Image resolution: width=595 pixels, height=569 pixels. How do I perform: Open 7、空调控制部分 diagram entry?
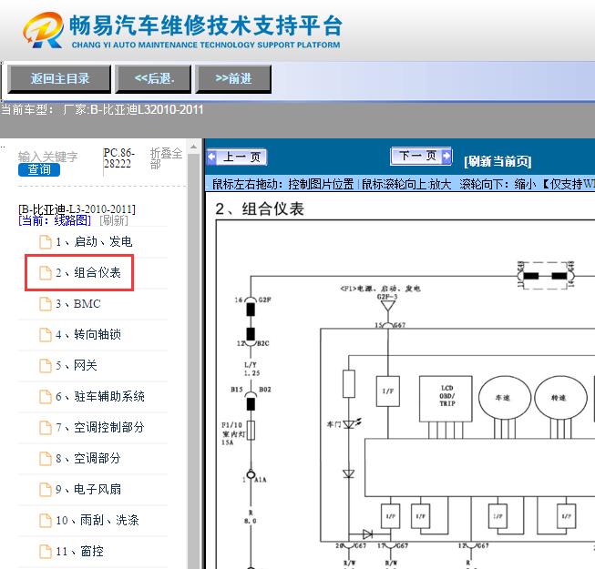(100, 427)
